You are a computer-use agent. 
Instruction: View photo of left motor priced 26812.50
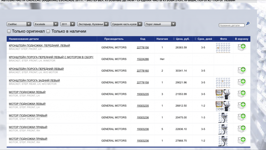click(x=223, y=106)
